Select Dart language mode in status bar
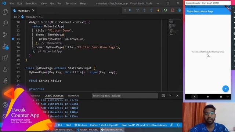The image size is (235, 132). coord(68,125)
